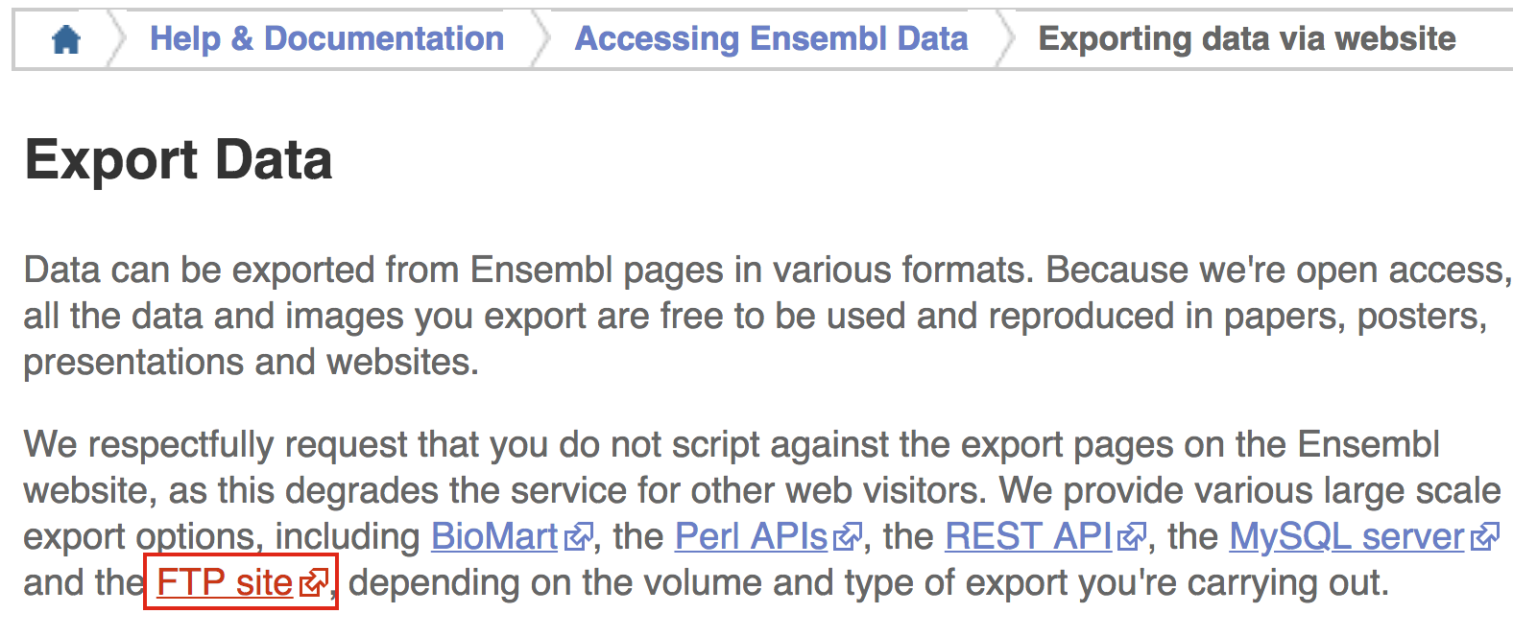Click the chevron before Exporting data via website

point(1006,40)
